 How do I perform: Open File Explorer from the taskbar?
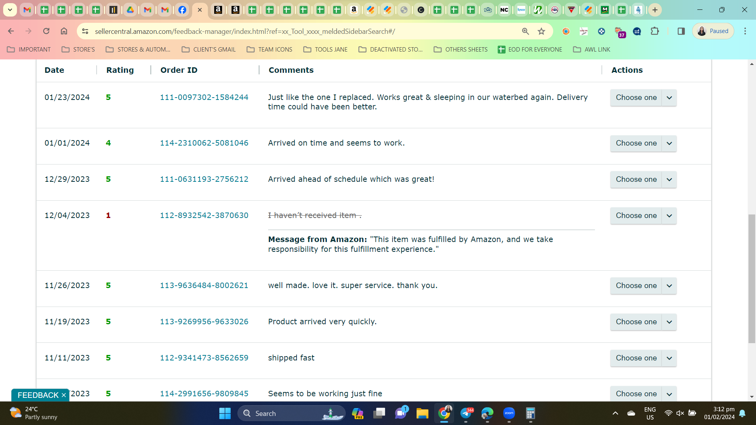click(422, 413)
